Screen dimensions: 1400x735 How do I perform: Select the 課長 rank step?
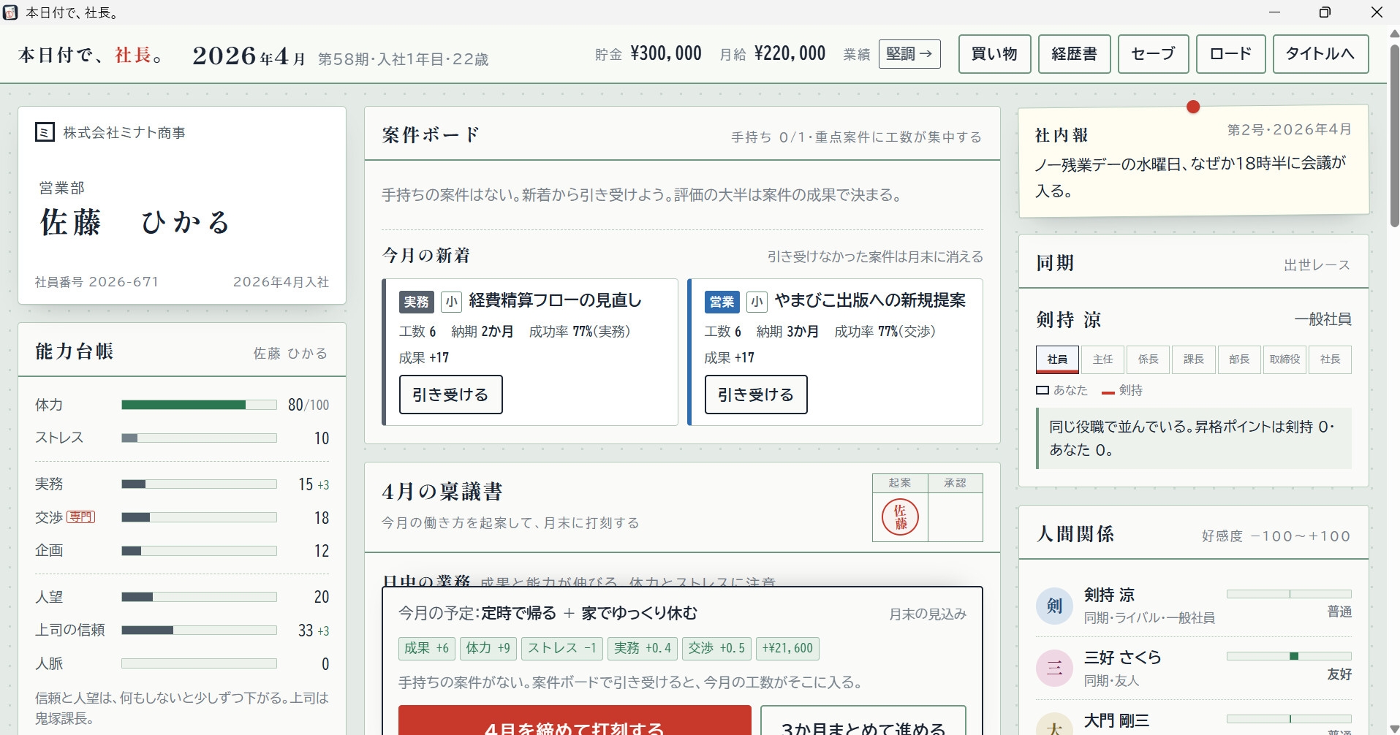[x=1193, y=359]
